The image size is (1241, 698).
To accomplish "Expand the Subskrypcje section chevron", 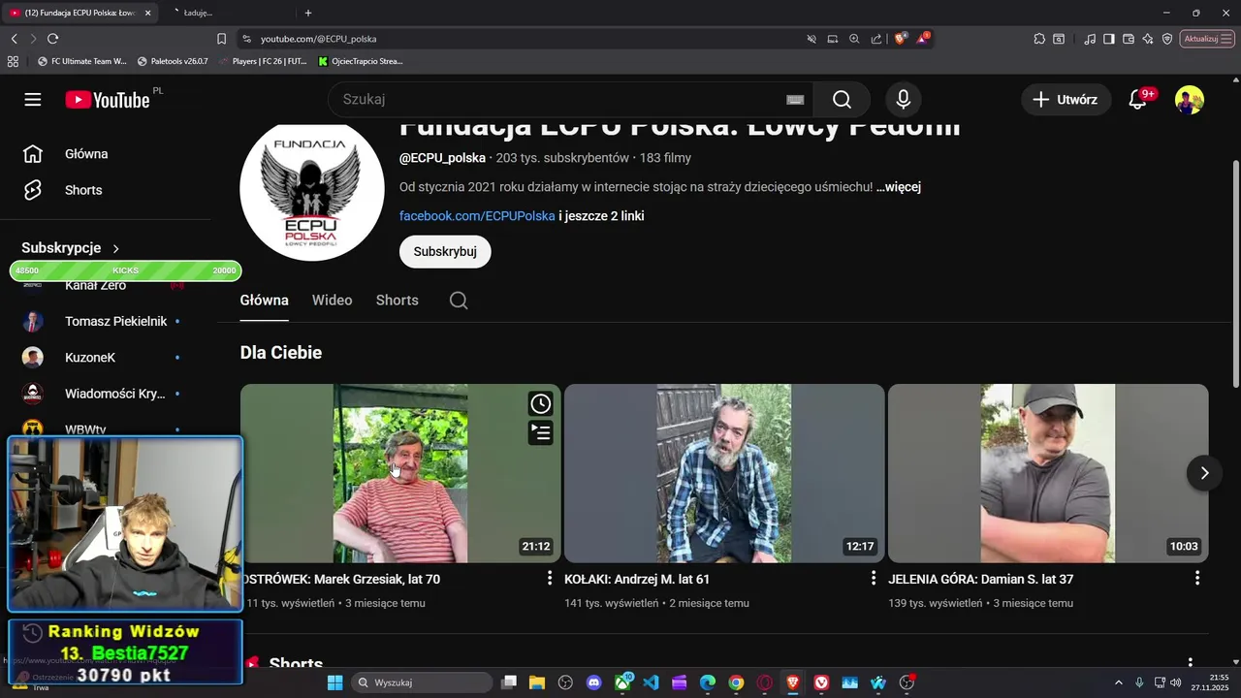I will (116, 248).
